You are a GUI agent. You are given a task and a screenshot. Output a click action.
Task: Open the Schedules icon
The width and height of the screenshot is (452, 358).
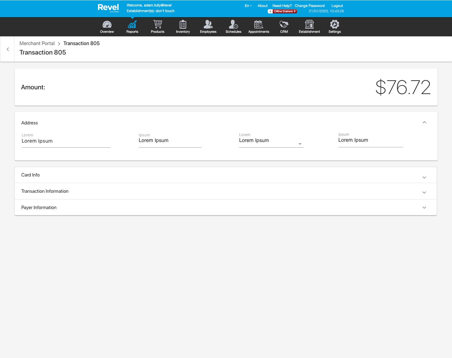pos(233,25)
